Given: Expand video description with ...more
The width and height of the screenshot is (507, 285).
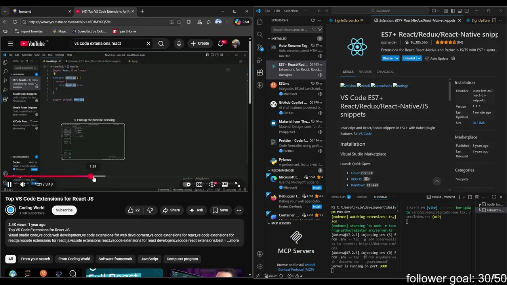Looking at the screenshot, I should [233, 240].
